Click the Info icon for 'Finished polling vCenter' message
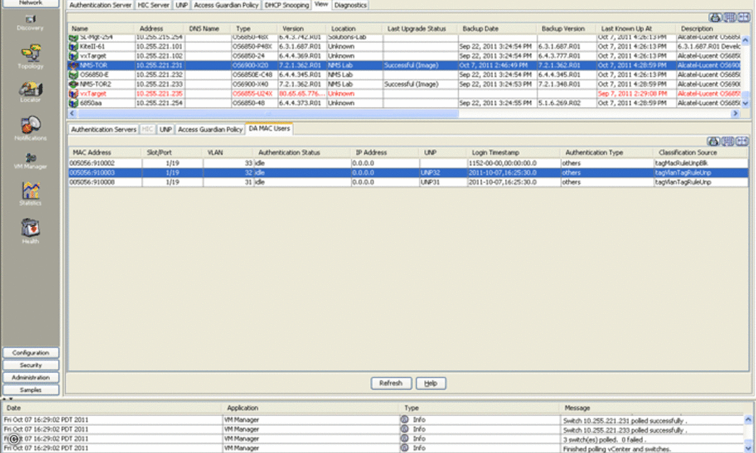The image size is (756, 453). (404, 448)
